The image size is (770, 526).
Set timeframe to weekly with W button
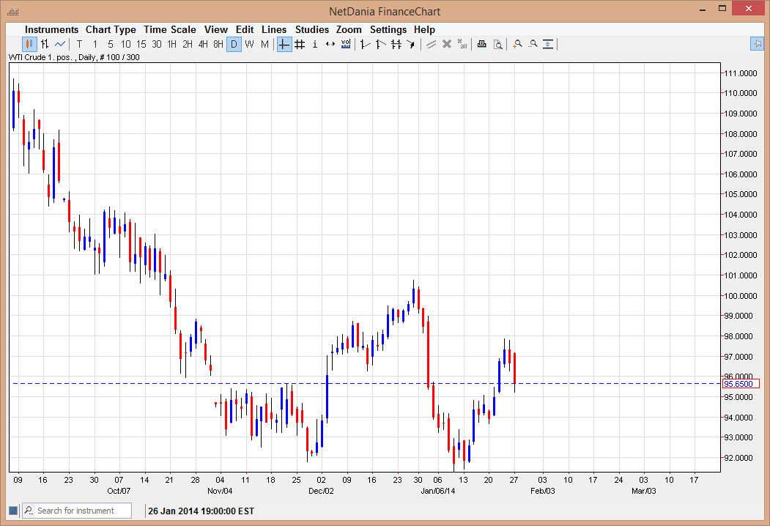pyautogui.click(x=249, y=44)
